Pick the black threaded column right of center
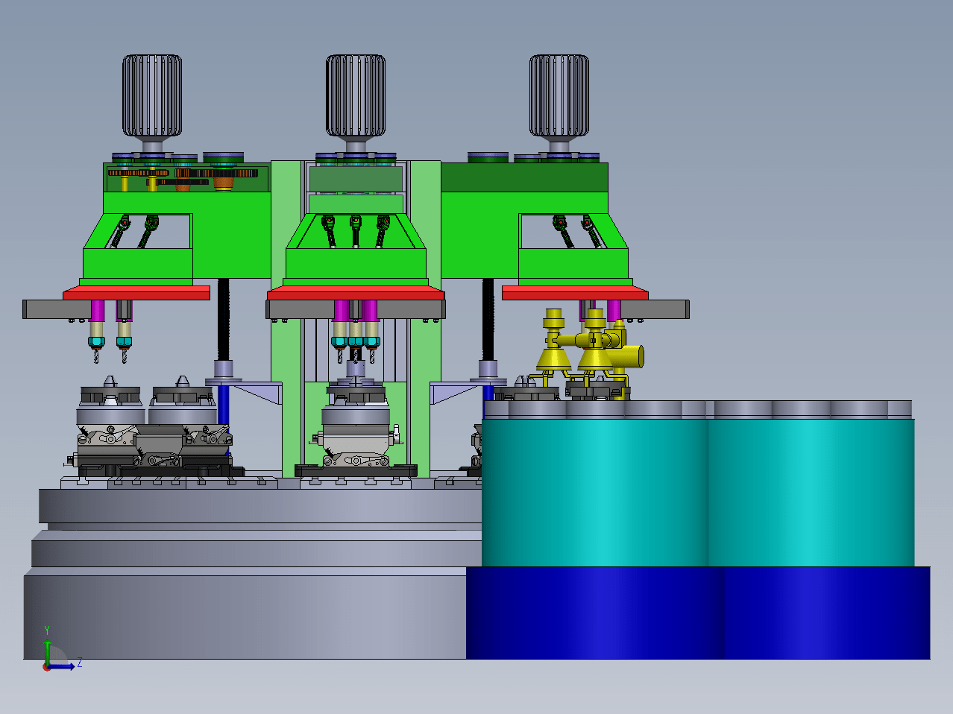953x714 pixels. [488, 320]
